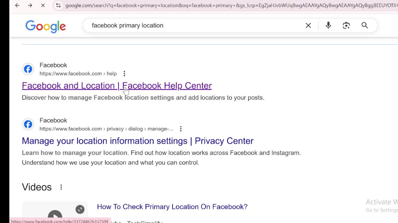Click the 'Facebook' site name above Help Center result

pos(53,65)
